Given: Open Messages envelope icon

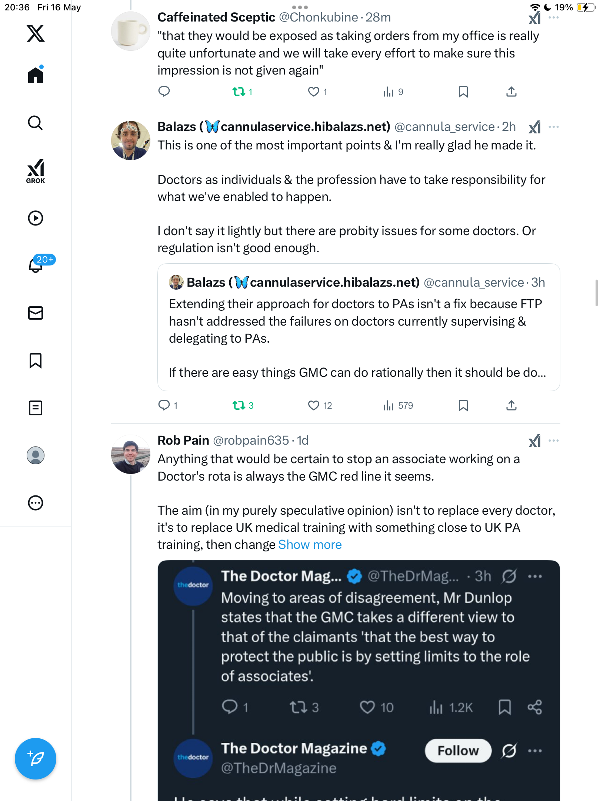Looking at the screenshot, I should click(36, 313).
